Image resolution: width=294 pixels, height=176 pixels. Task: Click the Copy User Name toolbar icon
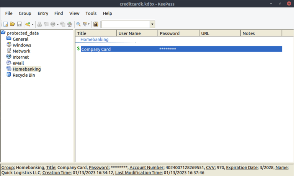coord(39,24)
